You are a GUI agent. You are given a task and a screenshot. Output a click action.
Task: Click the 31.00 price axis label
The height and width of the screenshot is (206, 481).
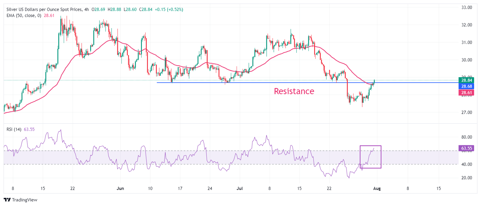coord(467,43)
